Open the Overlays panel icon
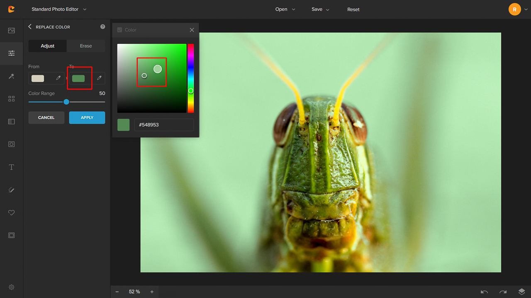Screen dimensions: 531x298 [11, 121]
